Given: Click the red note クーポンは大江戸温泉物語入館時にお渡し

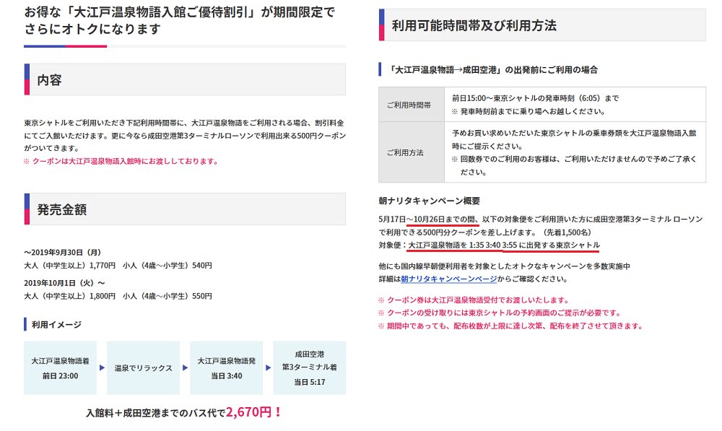Looking at the screenshot, I should point(121,161).
